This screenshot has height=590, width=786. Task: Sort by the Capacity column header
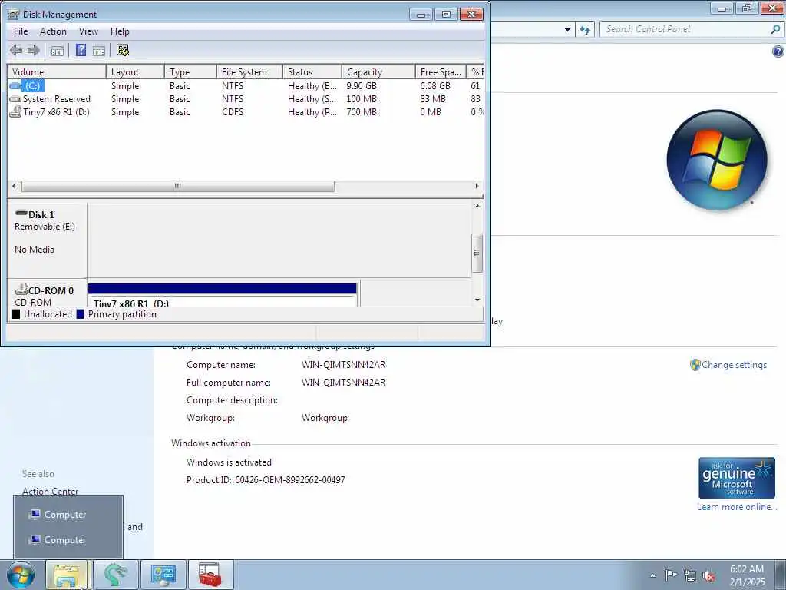[378, 71]
